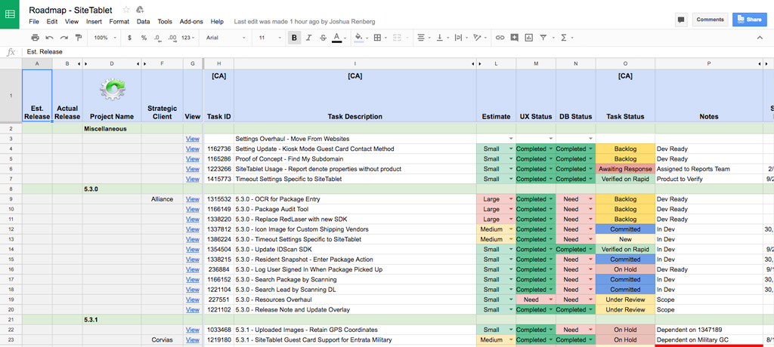Viewport: 774px width, 347px height.
Task: Open the comment history speech-bubble icon
Action: [x=681, y=20]
